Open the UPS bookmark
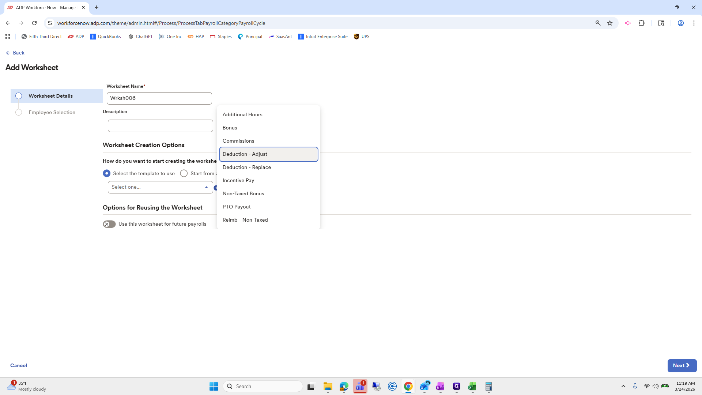Image resolution: width=702 pixels, height=395 pixels. 361,36
